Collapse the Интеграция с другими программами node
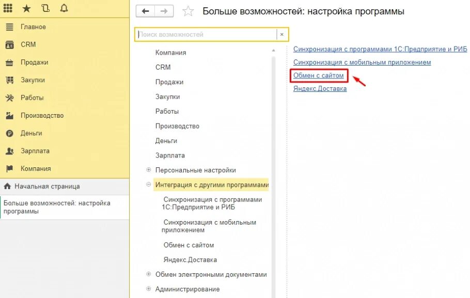 (x=148, y=185)
